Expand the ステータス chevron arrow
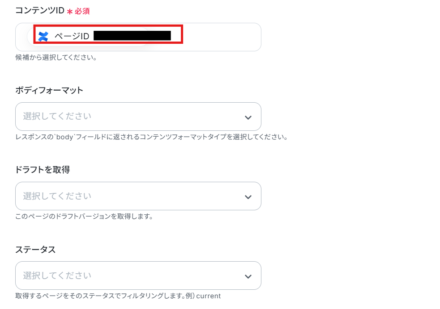Viewport: 440px width, 309px height. pos(248,276)
